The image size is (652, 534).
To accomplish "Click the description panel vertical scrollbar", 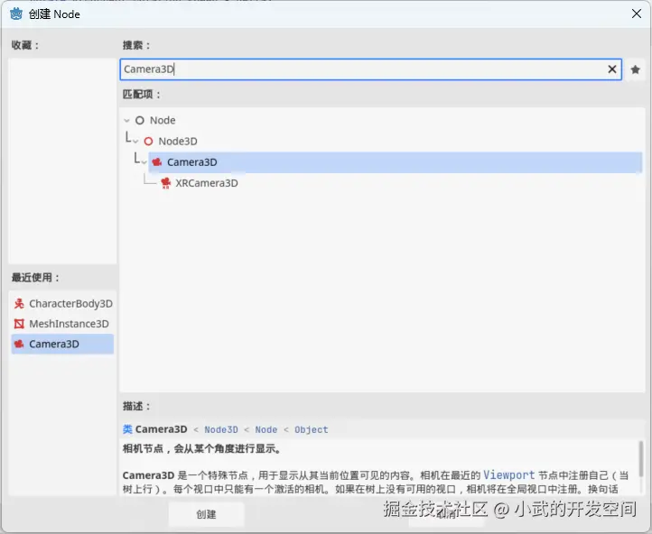I will point(641,459).
